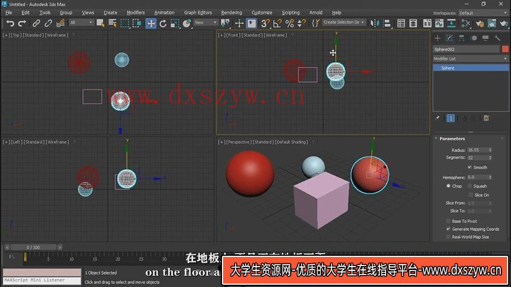Toggle the Smooth checkbox
Image resolution: width=511 pixels, height=287 pixels.
pyautogui.click(x=470, y=167)
